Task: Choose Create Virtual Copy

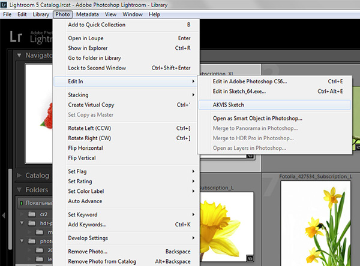Action: click(x=126, y=105)
